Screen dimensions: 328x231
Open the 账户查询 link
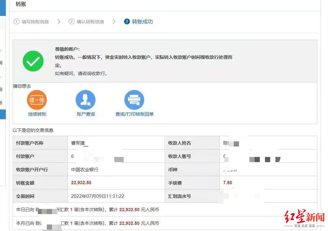click(86, 114)
